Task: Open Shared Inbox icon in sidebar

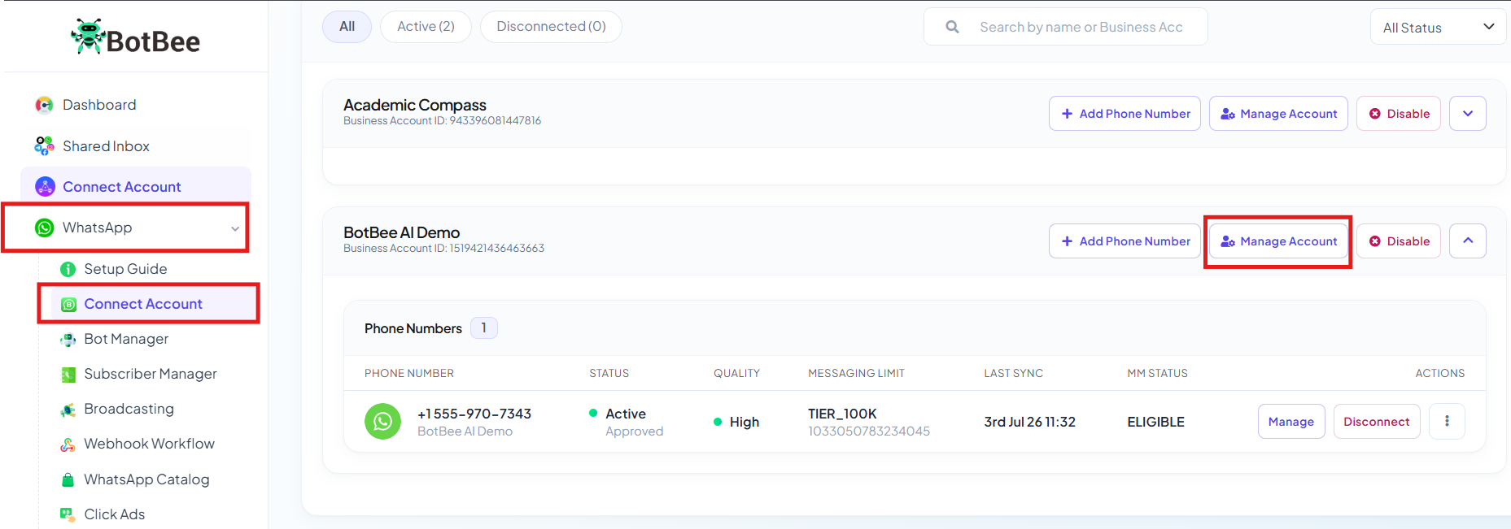Action: pyautogui.click(x=44, y=146)
